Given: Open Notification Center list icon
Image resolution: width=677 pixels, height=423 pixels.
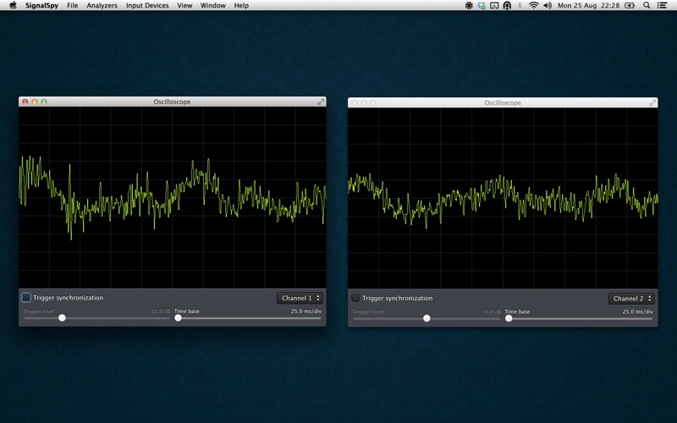Looking at the screenshot, I should (663, 5).
